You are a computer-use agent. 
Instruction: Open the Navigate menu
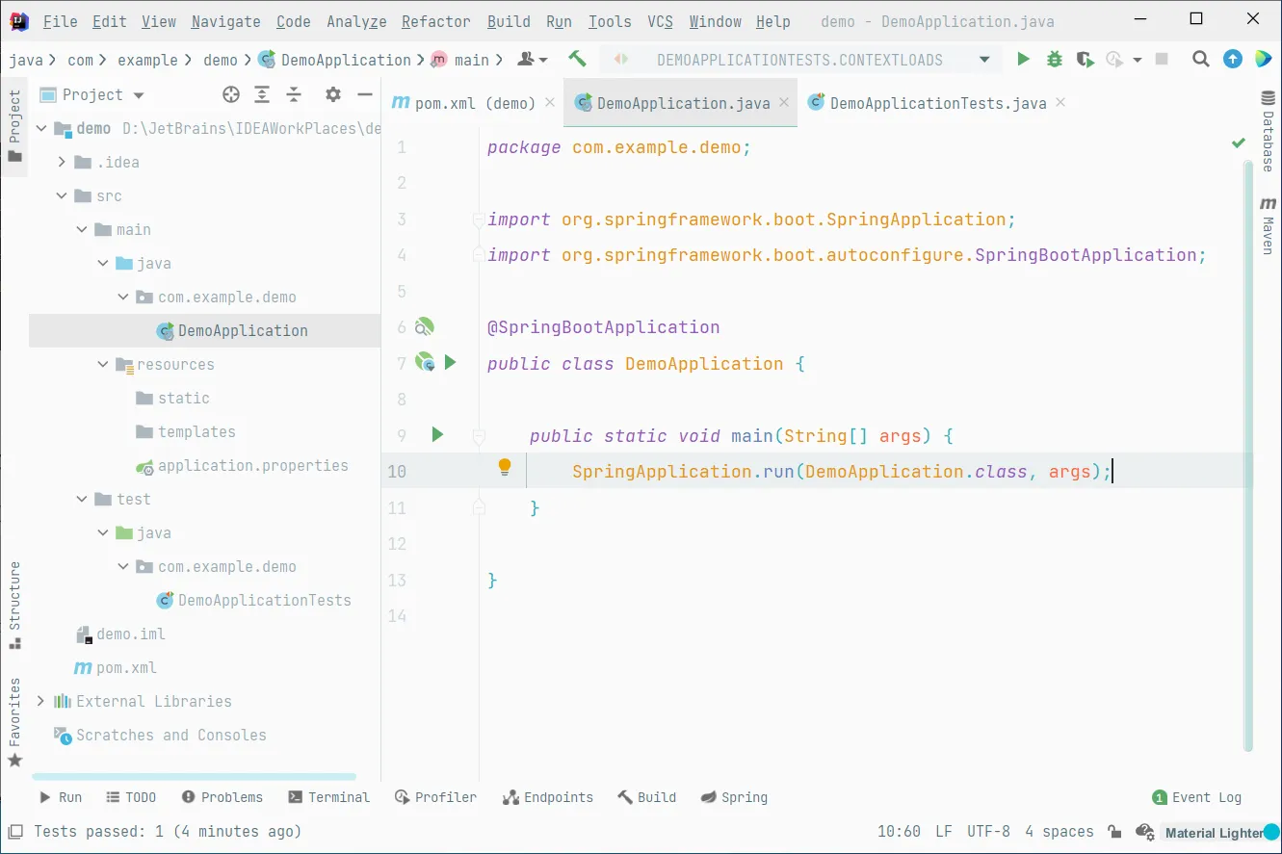pyautogui.click(x=225, y=21)
